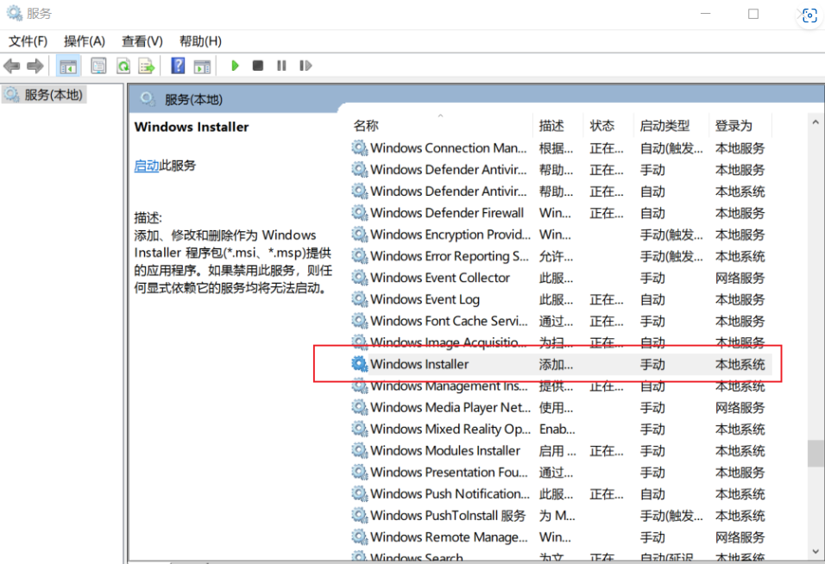Screen dimensions: 825x564
Task: Click gear icon of Windows Remote Manage...
Action: tap(360, 536)
